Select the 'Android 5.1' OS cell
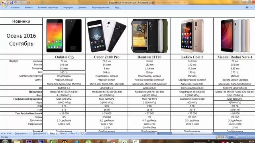The height and width of the screenshot is (143, 255). click(x=107, y=88)
